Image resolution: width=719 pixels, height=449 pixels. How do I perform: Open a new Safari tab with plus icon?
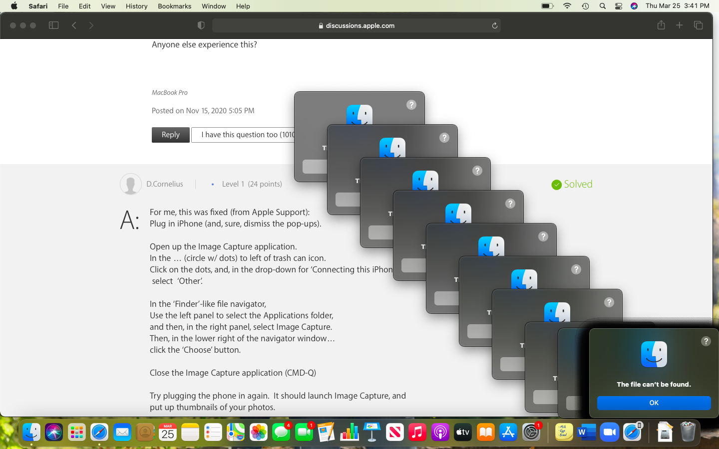[x=680, y=25]
